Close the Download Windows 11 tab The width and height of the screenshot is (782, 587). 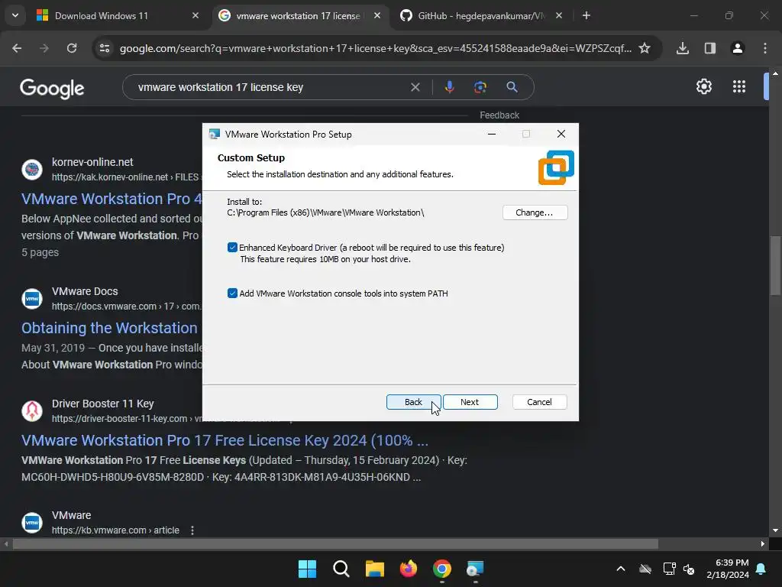click(x=195, y=16)
